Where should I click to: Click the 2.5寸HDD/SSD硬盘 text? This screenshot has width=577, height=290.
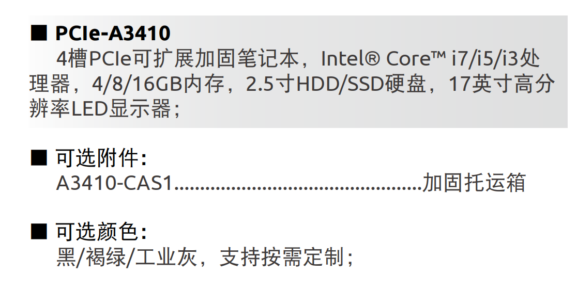(336, 84)
